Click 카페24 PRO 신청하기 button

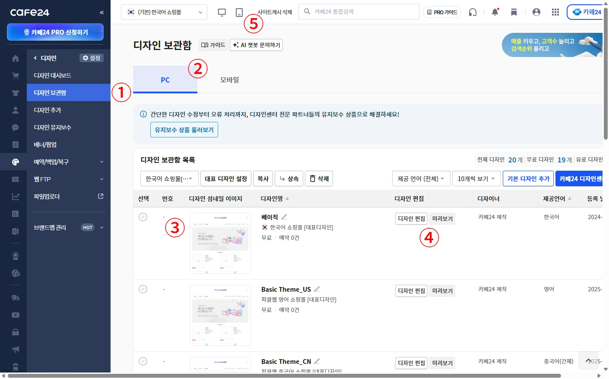pos(55,32)
